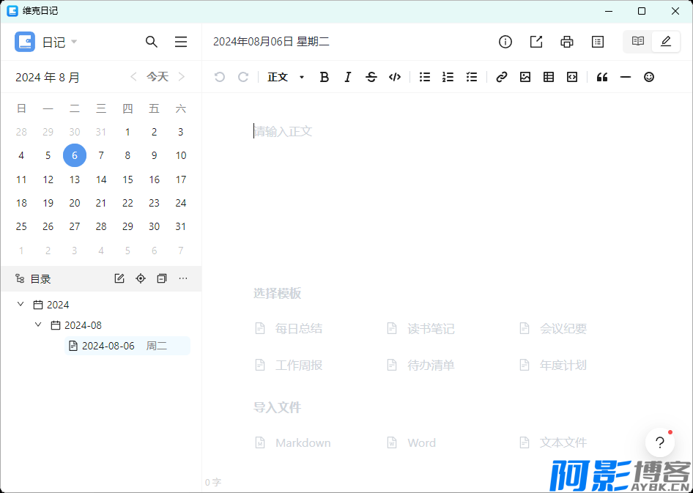This screenshot has width=693, height=493.
Task: Print the diary entry
Action: coord(567,42)
